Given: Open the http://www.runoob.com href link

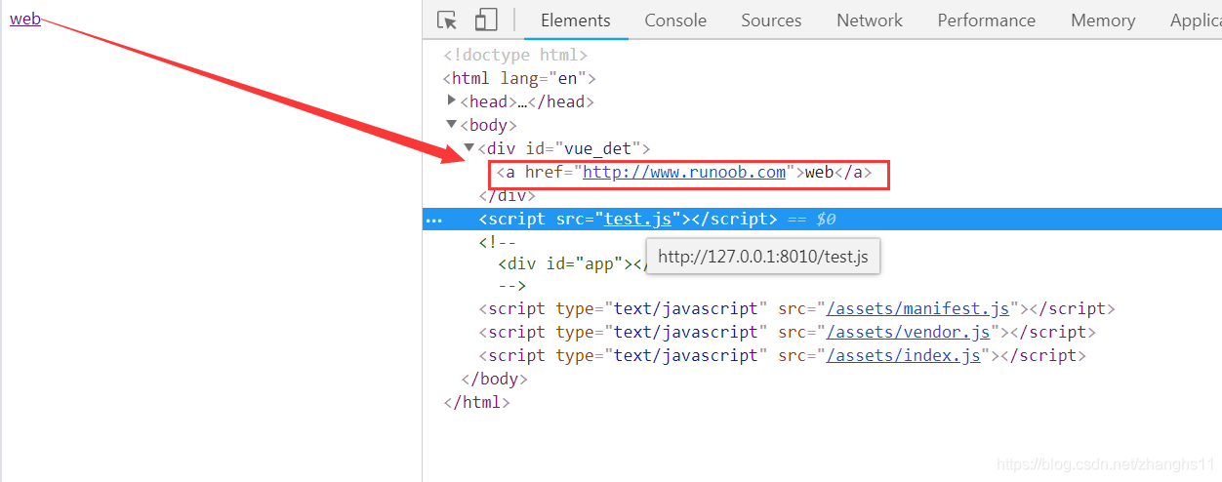Looking at the screenshot, I should [684, 173].
